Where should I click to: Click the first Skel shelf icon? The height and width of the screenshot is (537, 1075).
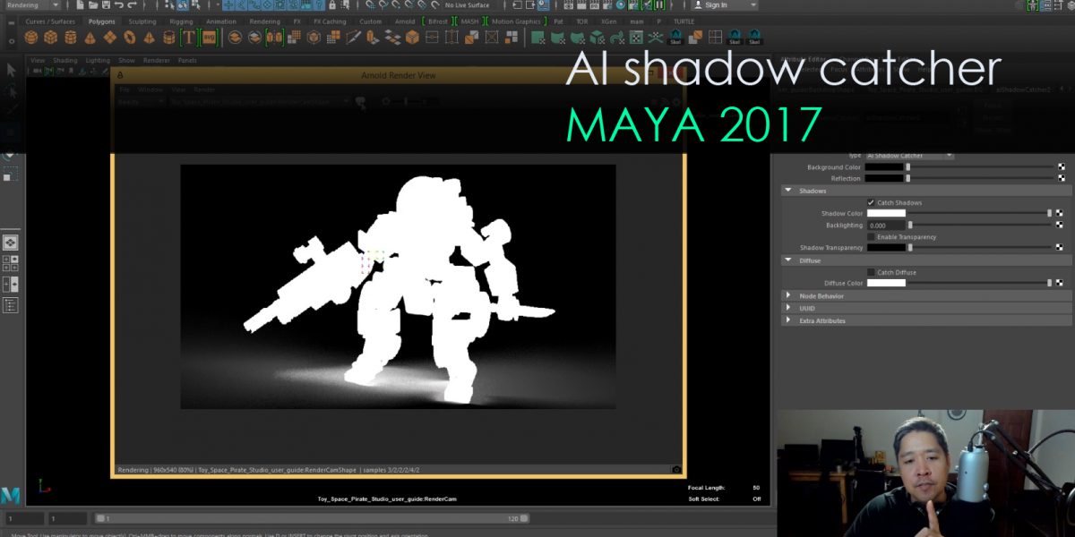click(x=676, y=38)
